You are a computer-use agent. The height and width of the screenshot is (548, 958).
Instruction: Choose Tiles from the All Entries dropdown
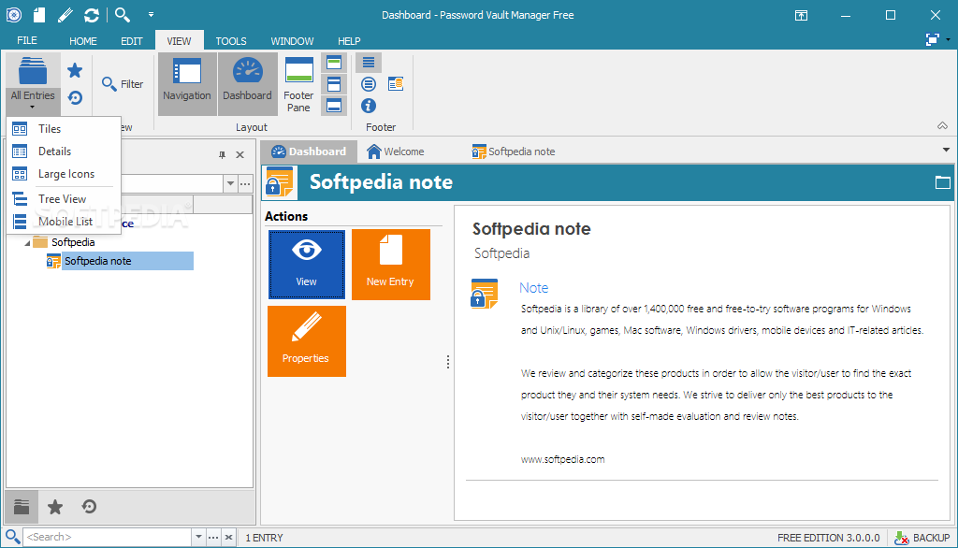[x=63, y=129]
